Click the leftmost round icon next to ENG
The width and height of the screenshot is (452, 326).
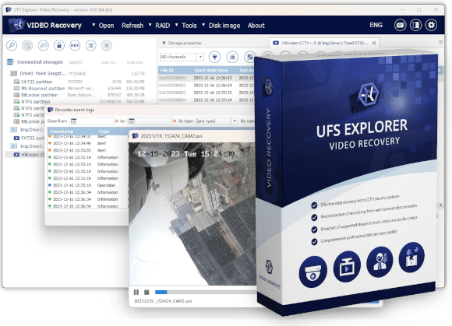click(400, 25)
